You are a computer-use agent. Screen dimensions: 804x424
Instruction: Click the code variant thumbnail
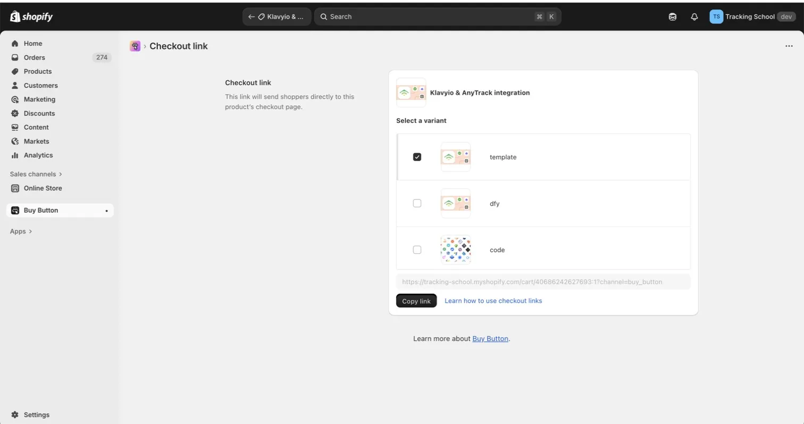click(456, 250)
